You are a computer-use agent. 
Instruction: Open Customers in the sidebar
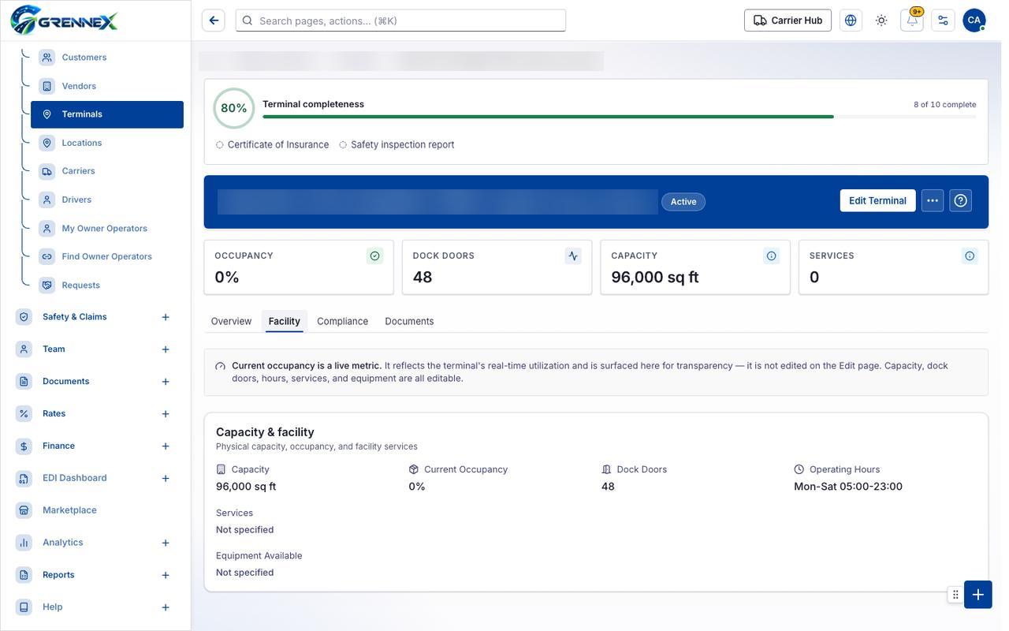107,58
